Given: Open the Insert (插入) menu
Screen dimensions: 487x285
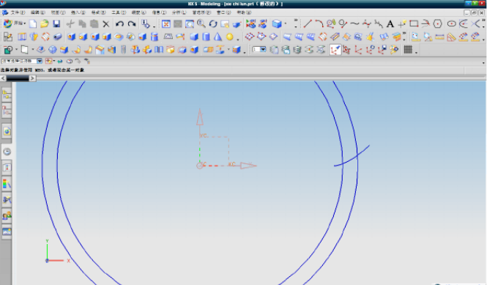Looking at the screenshot, I should click(78, 12).
